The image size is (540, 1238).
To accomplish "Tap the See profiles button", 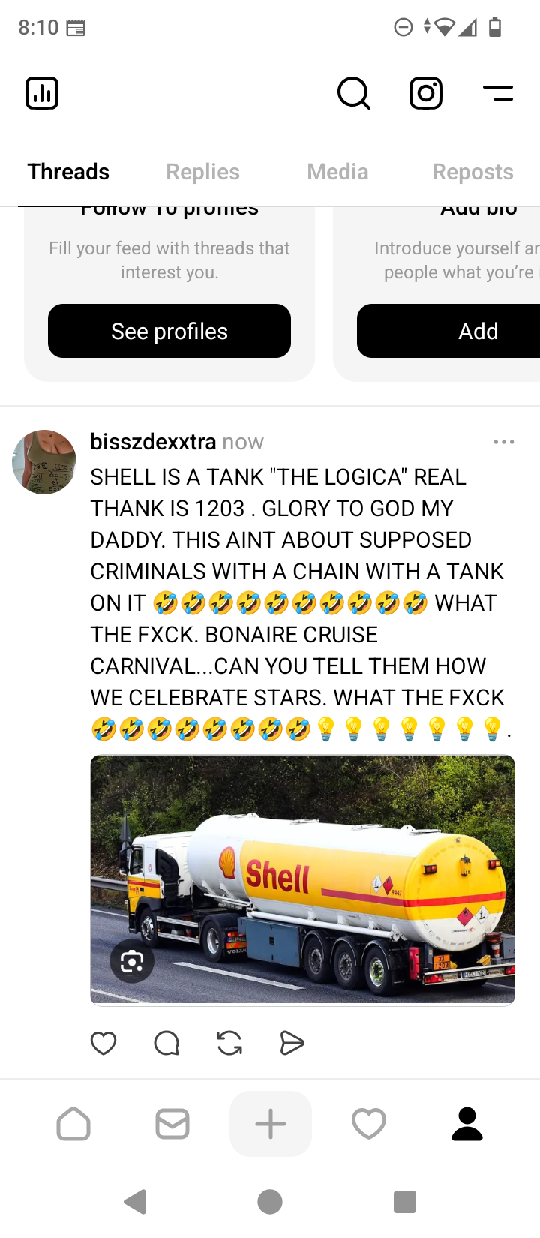I will click(x=169, y=331).
